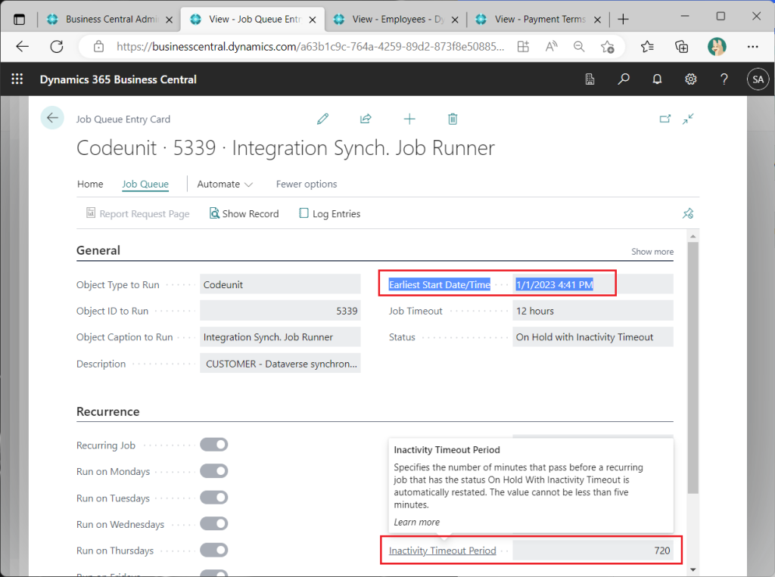
Task: Click Show more in General section
Action: tap(652, 252)
